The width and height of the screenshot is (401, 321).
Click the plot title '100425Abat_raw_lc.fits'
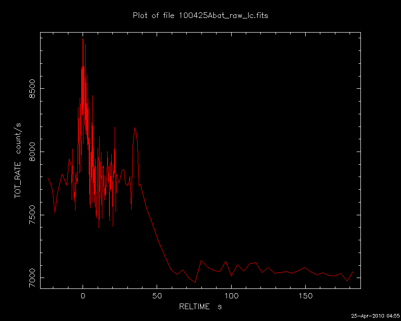pyautogui.click(x=223, y=16)
